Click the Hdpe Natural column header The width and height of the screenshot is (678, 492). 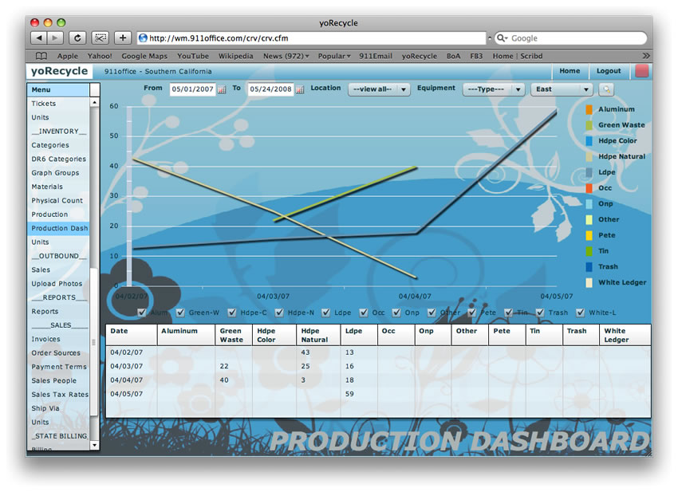[318, 335]
